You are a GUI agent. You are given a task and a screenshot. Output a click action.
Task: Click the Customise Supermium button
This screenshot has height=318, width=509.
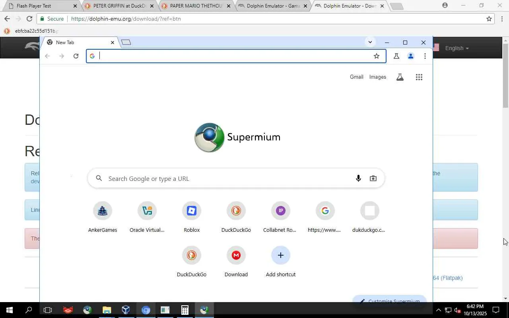[389, 300]
